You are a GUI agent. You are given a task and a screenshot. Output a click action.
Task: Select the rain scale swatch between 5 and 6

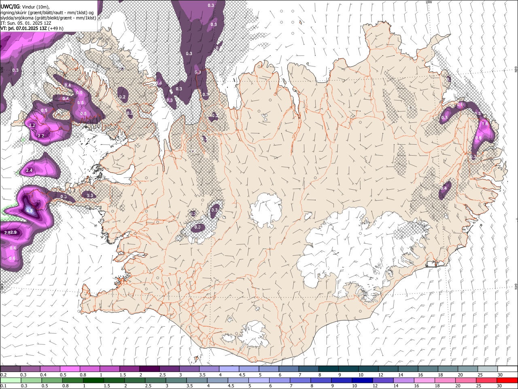[x=259, y=380]
